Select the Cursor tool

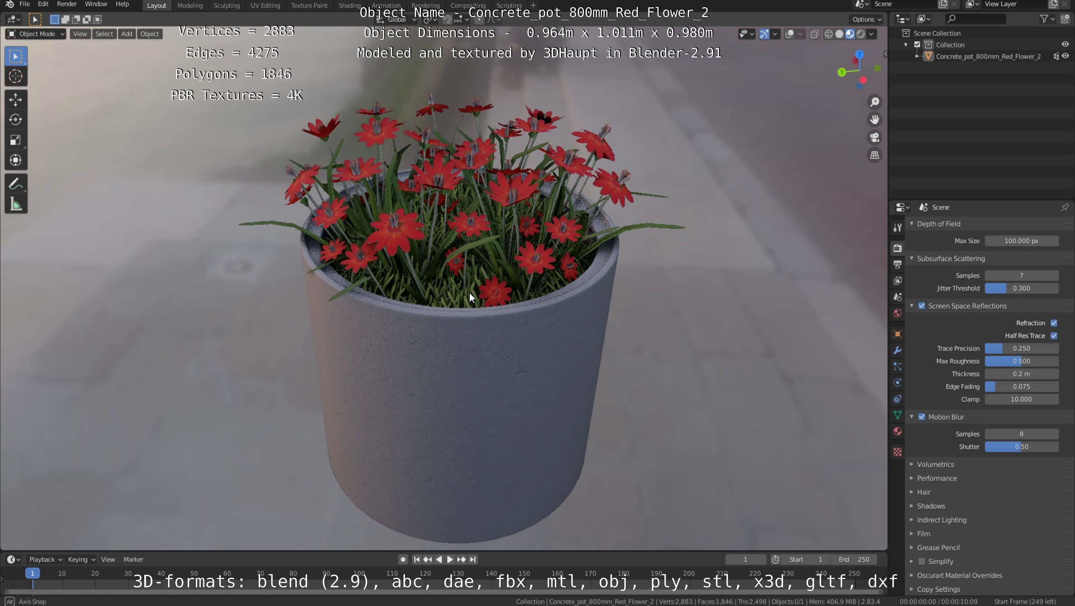[x=16, y=76]
